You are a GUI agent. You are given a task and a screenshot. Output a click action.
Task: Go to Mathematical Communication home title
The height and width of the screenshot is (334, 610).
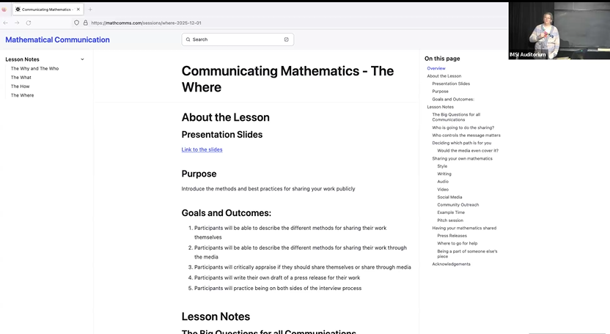click(x=57, y=40)
